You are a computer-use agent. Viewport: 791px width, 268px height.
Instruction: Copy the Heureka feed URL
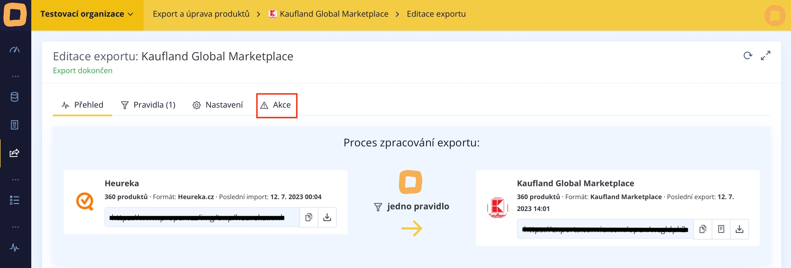[309, 217]
